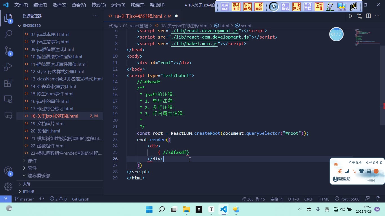Click the master* branch indicator

click(24, 199)
